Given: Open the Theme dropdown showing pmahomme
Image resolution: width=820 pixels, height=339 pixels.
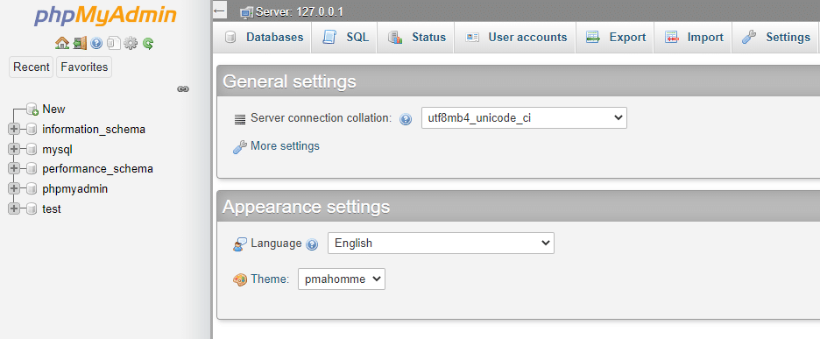Looking at the screenshot, I should click(342, 279).
